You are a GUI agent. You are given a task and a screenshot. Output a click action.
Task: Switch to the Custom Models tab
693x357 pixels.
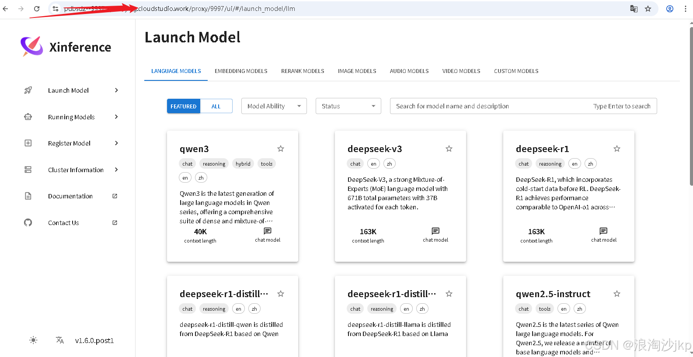coord(516,71)
